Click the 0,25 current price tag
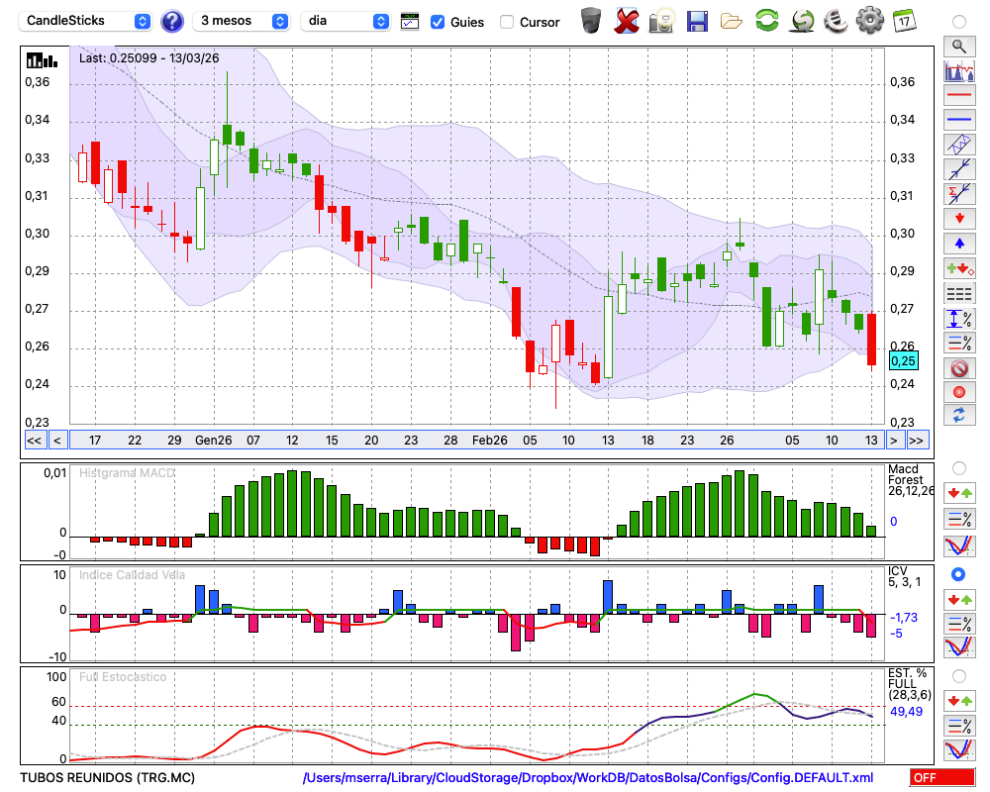The image size is (990, 792). [903, 361]
